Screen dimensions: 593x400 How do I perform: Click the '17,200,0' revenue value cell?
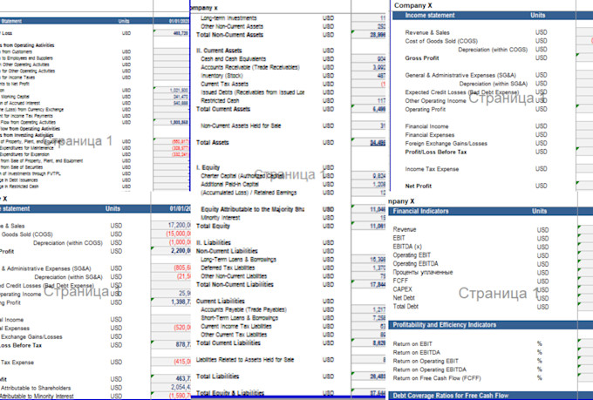click(171, 226)
